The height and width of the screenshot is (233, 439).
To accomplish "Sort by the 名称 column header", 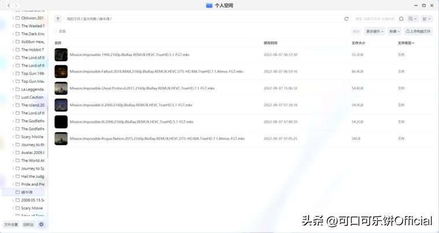I will (58, 43).
